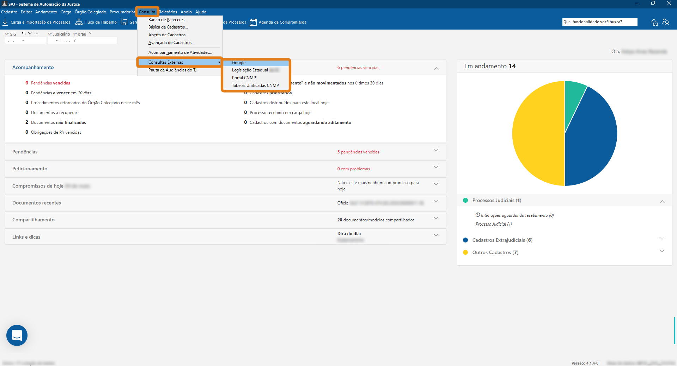
Task: Choose Google in the external queries submenu
Action: 256,63
